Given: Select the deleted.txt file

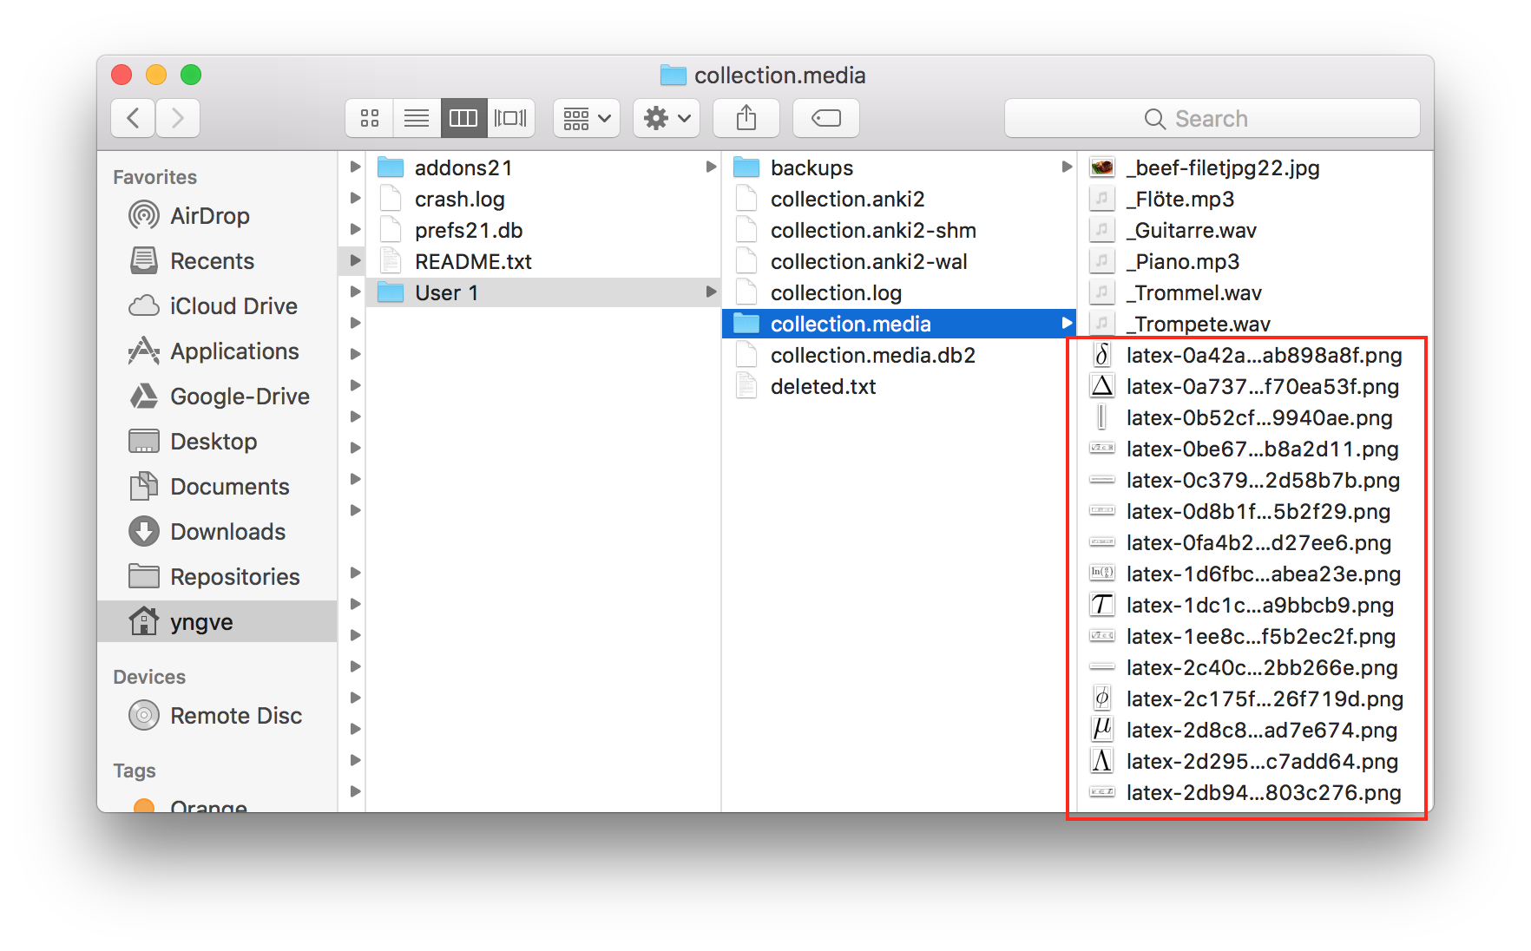Looking at the screenshot, I should pos(899,386).
